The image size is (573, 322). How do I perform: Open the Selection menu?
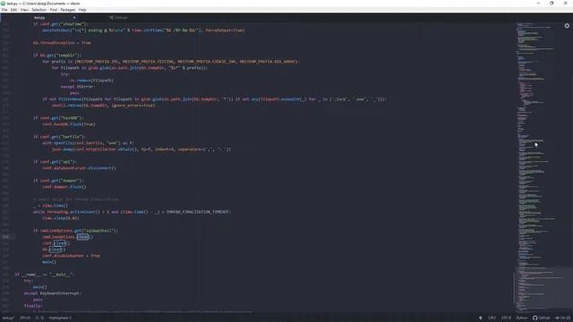point(39,10)
